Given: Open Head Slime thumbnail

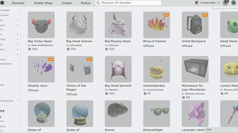Looking at the screenshot, I should click(x=229, y=25).
